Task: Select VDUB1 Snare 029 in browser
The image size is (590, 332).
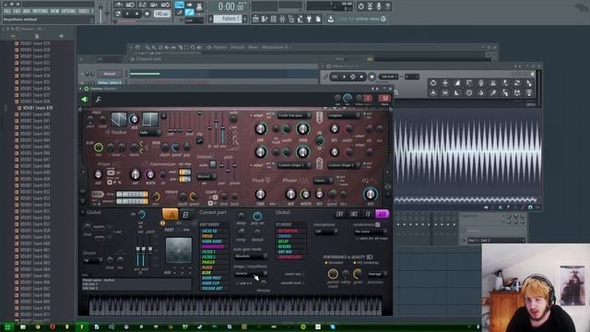Action: (x=35, y=43)
